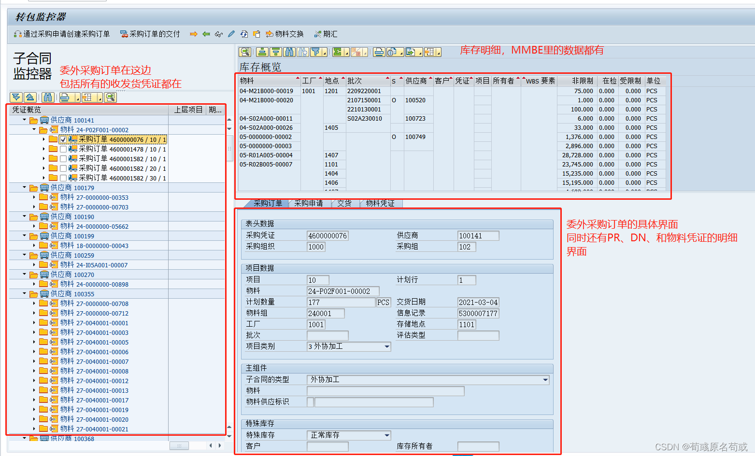Click binoculars find icon above document tree
Screen dimensions: 755x456
point(48,97)
